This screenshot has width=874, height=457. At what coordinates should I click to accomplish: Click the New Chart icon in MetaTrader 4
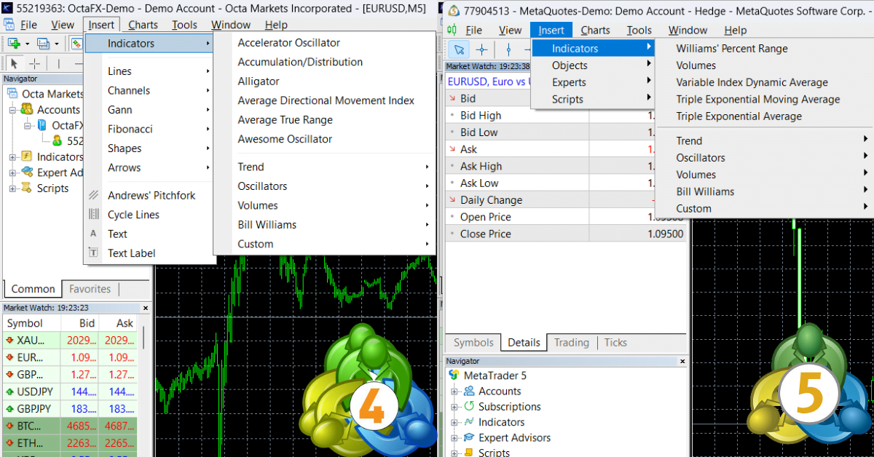pyautogui.click(x=13, y=44)
